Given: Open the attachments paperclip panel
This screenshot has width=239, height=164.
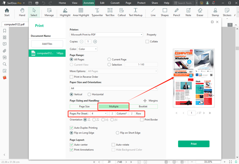Looking at the screenshot, I should pyautogui.click(x=4, y=51).
